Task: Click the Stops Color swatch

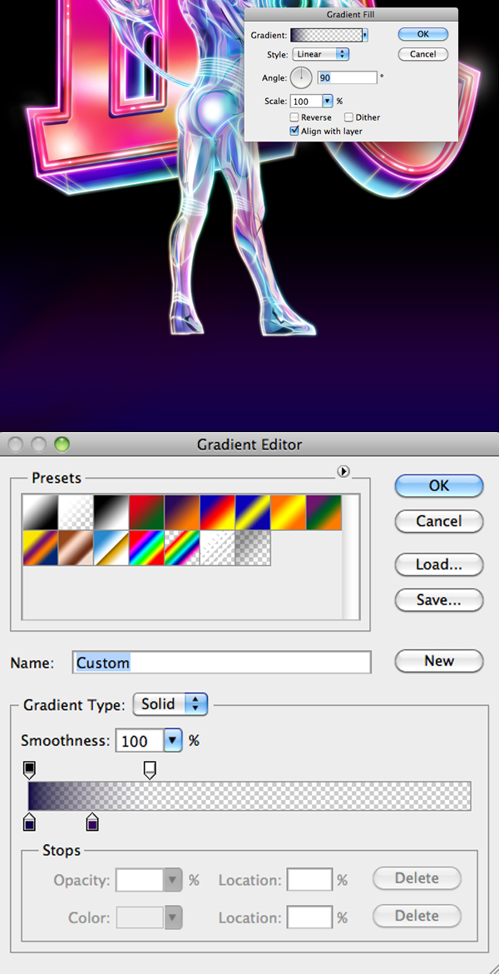Action: (141, 917)
